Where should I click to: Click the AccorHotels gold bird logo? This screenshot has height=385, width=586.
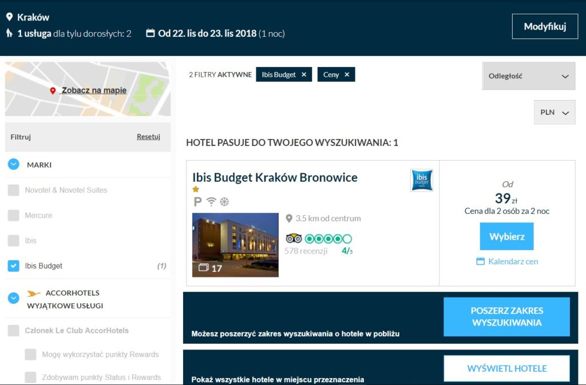[34, 293]
